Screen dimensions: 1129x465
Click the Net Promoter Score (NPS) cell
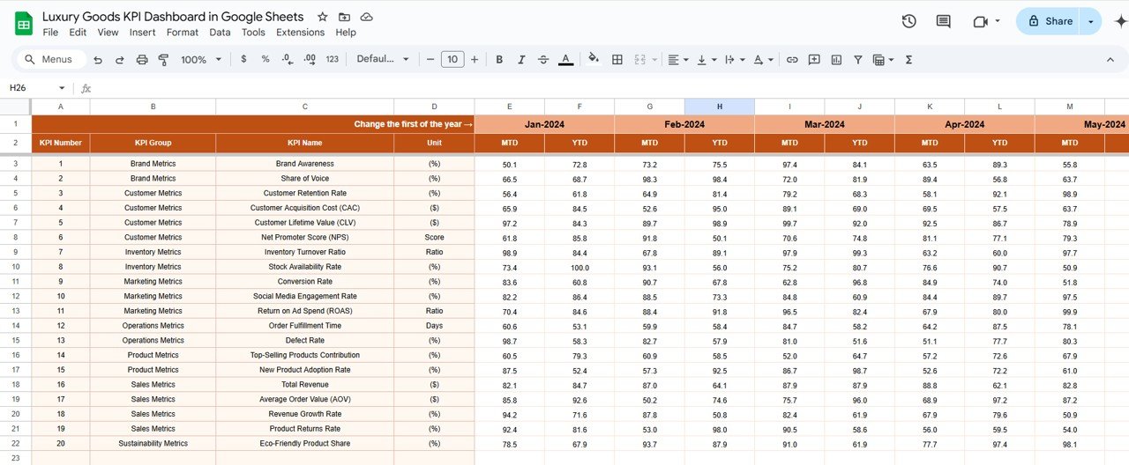[x=305, y=238]
